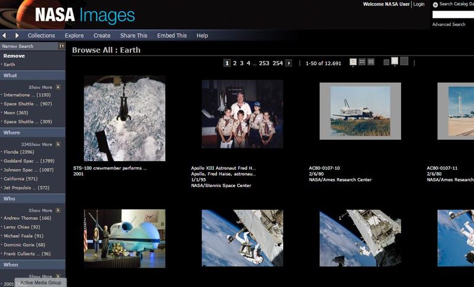Filter by Florida (2396)
474x287 pixels.
coord(19,152)
